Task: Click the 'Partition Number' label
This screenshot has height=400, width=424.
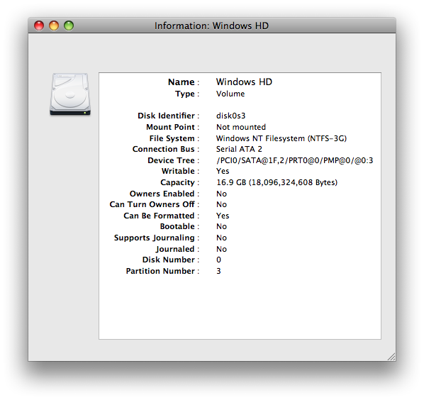Action: point(160,271)
